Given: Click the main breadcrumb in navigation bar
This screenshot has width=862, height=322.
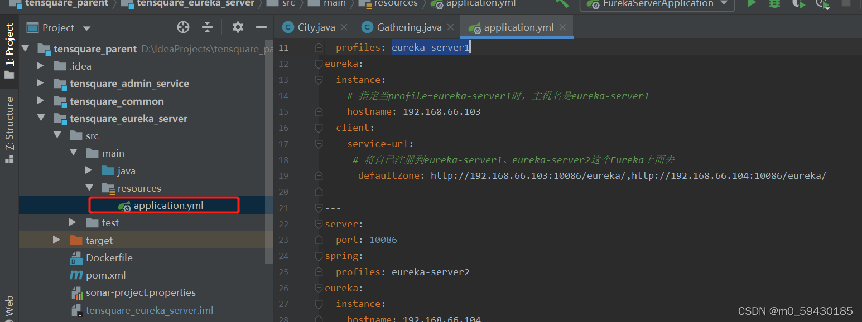Looking at the screenshot, I should click(x=328, y=3).
